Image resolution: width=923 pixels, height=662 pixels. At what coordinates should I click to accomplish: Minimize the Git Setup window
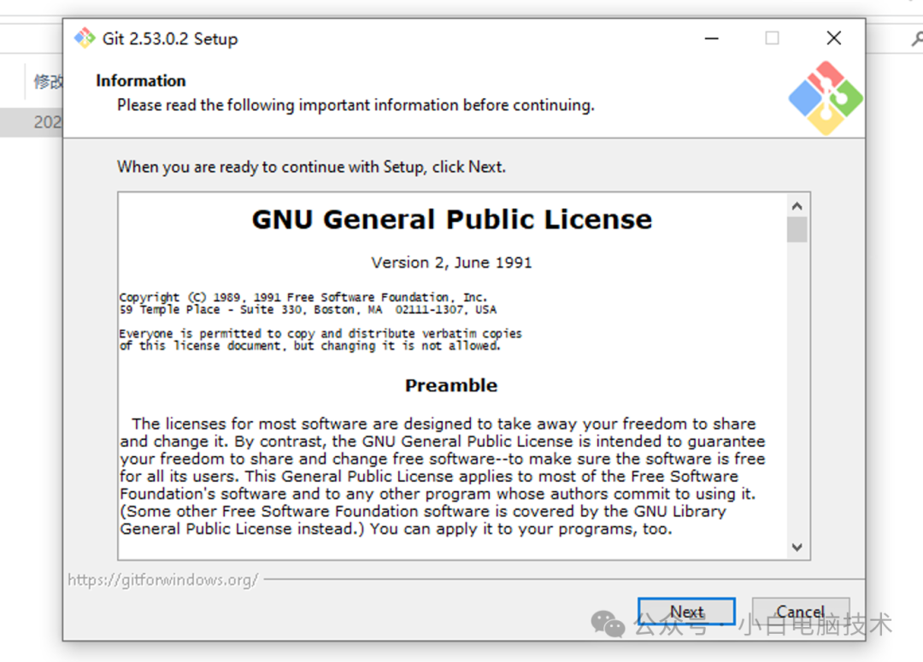point(712,38)
